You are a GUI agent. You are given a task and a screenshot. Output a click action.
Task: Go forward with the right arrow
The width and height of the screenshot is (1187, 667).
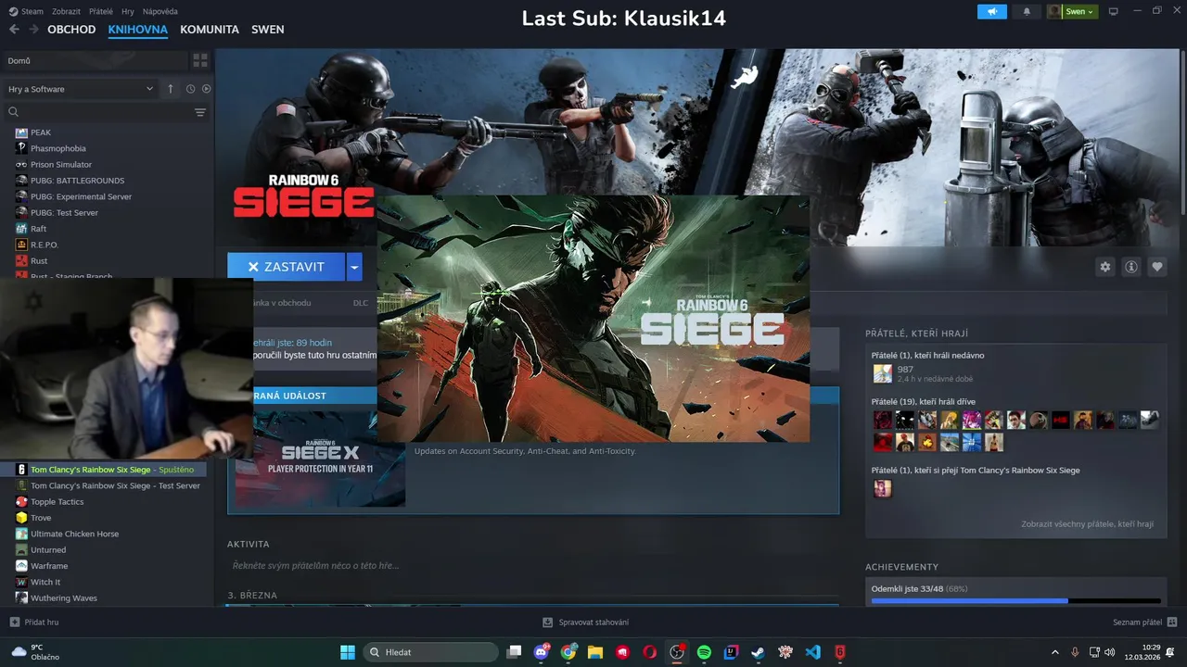(x=33, y=30)
